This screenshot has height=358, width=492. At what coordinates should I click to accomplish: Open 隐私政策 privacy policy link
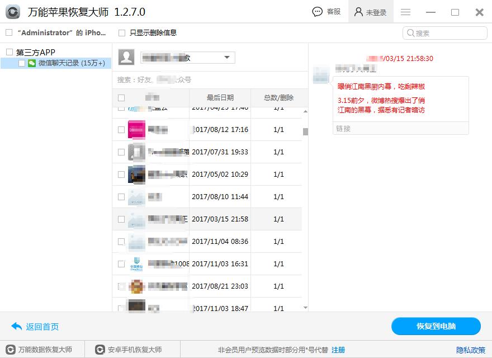pyautogui.click(x=471, y=350)
